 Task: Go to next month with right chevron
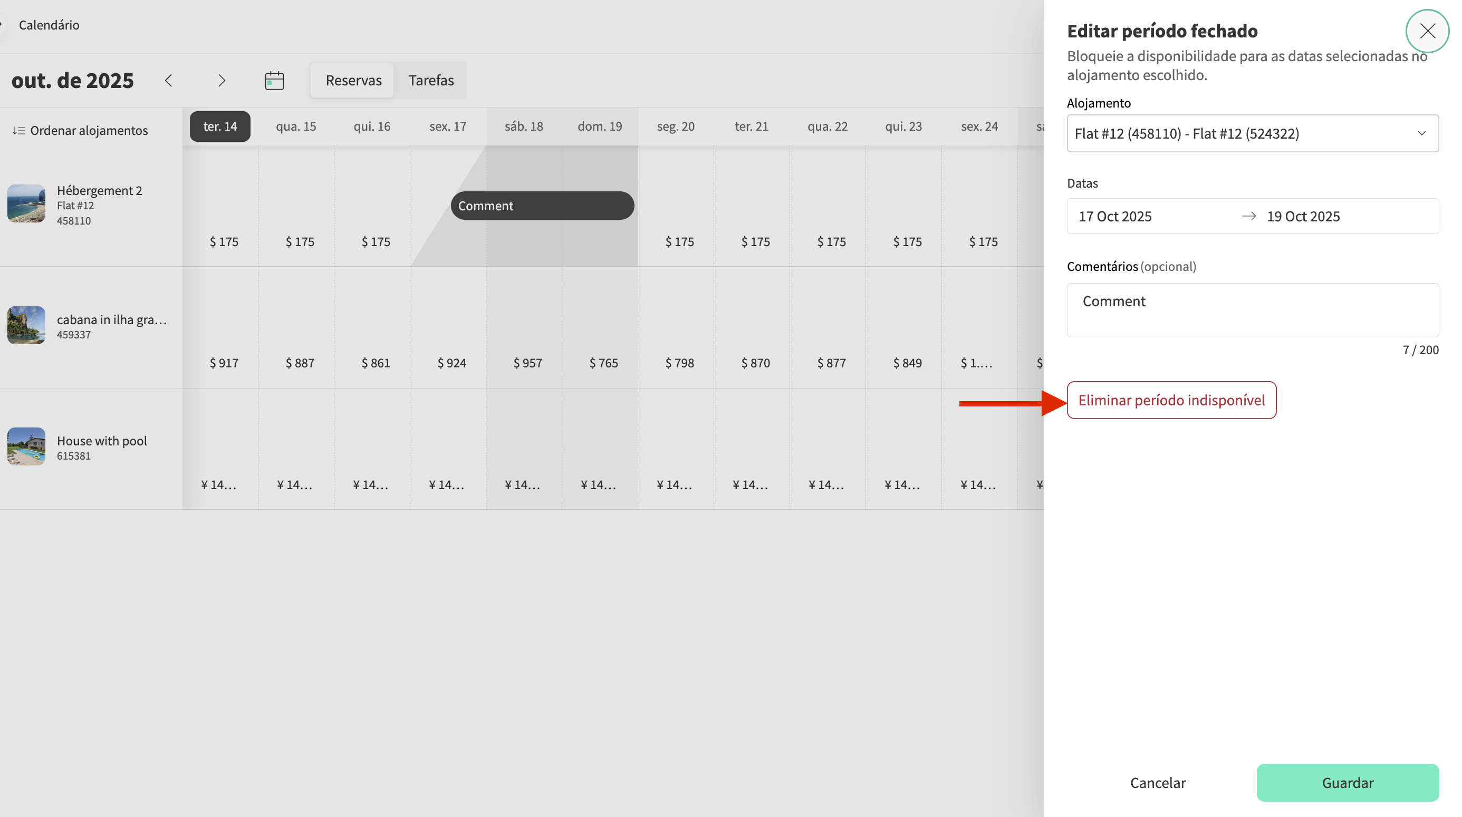(222, 81)
